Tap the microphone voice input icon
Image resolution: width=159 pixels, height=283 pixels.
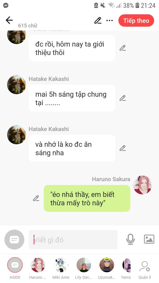pyautogui.click(x=130, y=239)
